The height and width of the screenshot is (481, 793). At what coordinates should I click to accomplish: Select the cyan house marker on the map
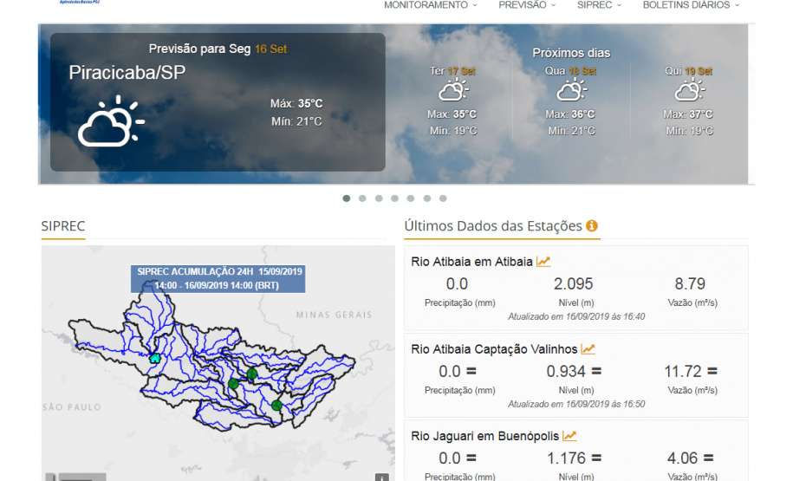pos(155,358)
